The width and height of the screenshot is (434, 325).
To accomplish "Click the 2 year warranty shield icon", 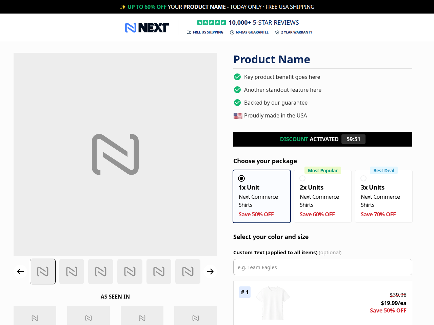I will click(277, 32).
